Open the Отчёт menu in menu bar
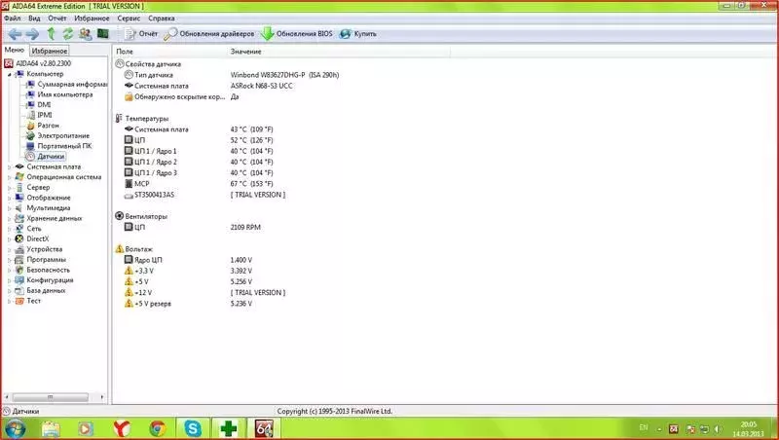The image size is (779, 440). [x=57, y=18]
